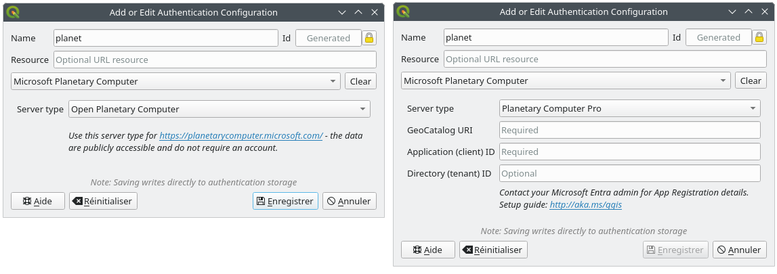Open Microsoft Planetary Computer method dropdown in left dialog
777x274 pixels.
click(176, 82)
